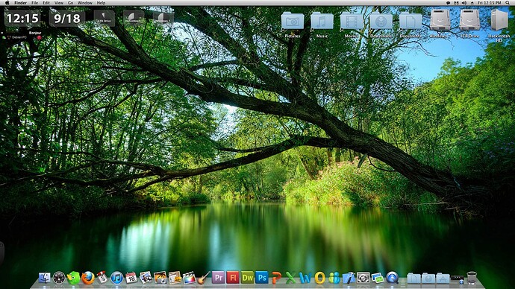Click the eject icon in menu bar

[472, 3]
